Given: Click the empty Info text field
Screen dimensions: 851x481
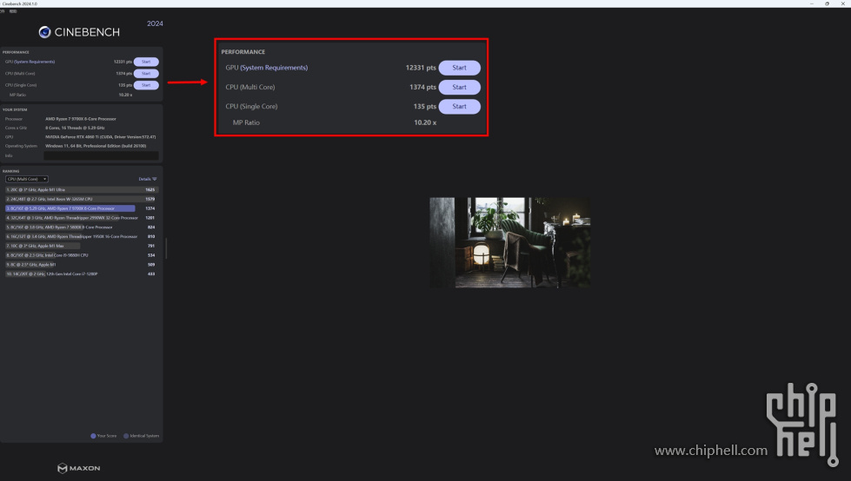Looking at the screenshot, I should [x=101, y=155].
